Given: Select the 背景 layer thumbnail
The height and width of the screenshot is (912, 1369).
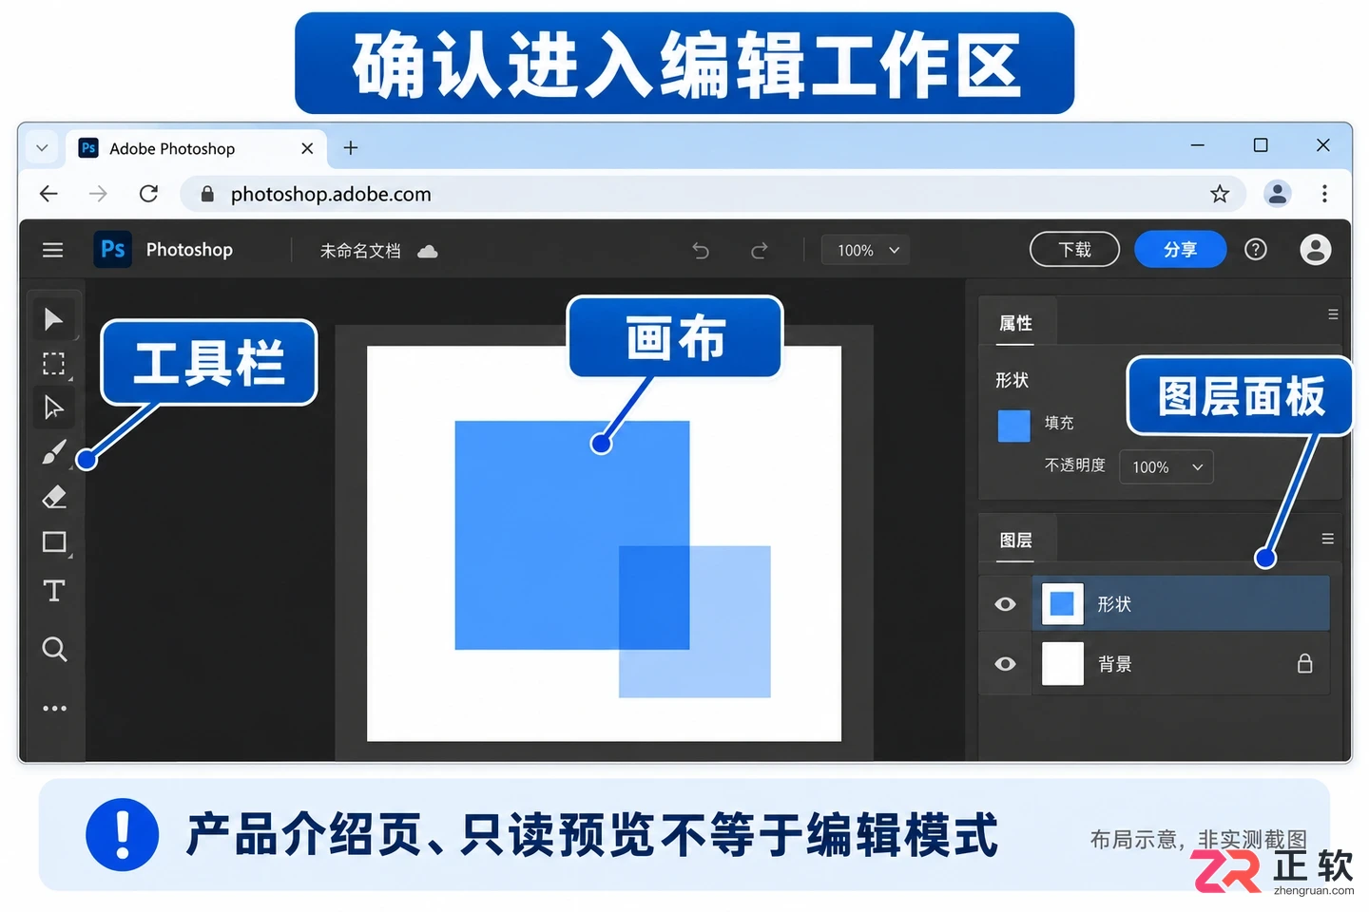Looking at the screenshot, I should [1062, 664].
